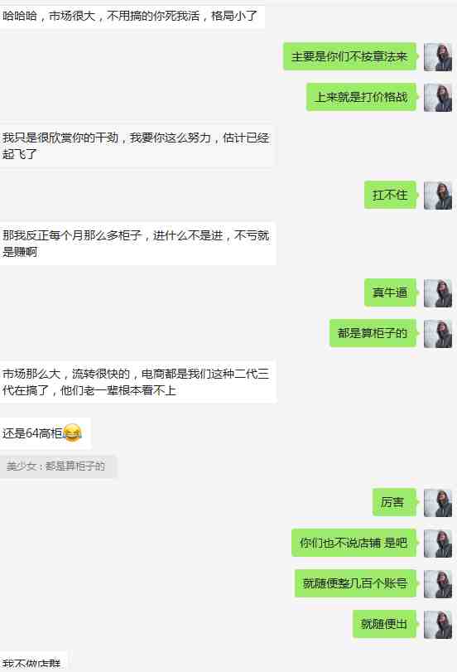Open sender avatar beside '扛不住' message
457x672 pixels.
[x=438, y=195]
